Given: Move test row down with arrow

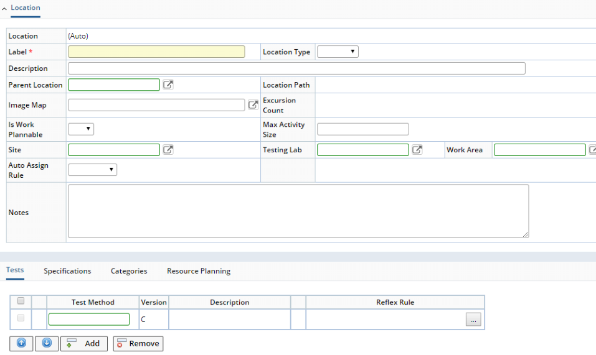Looking at the screenshot, I should coord(47,343).
